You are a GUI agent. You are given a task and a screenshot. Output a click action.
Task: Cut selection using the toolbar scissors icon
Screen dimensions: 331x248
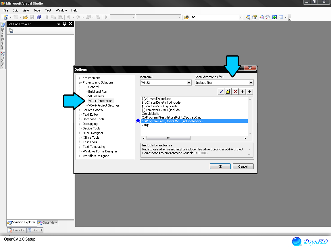click(47, 17)
